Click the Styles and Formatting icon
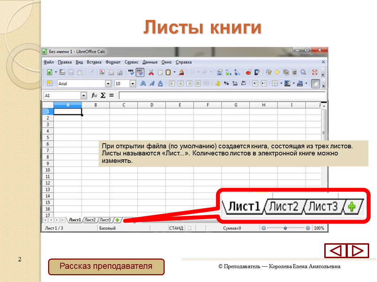 point(50,84)
